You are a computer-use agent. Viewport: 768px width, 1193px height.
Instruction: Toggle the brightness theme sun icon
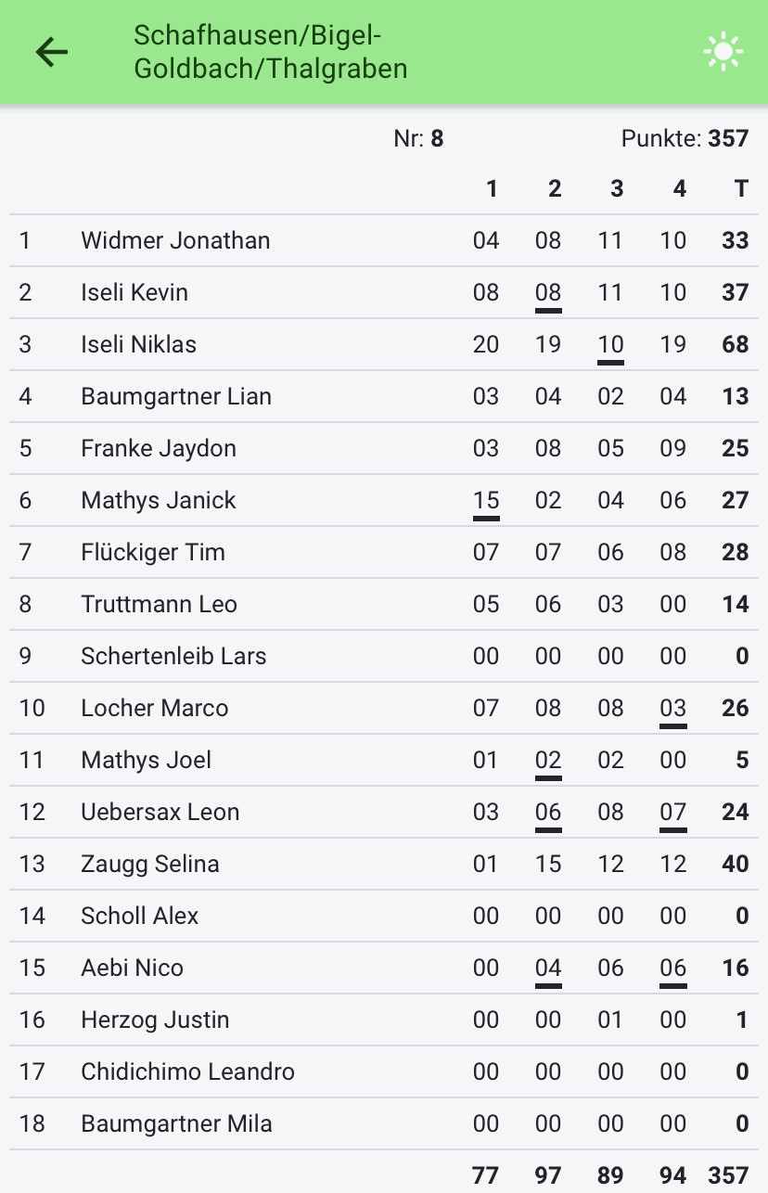pos(723,52)
